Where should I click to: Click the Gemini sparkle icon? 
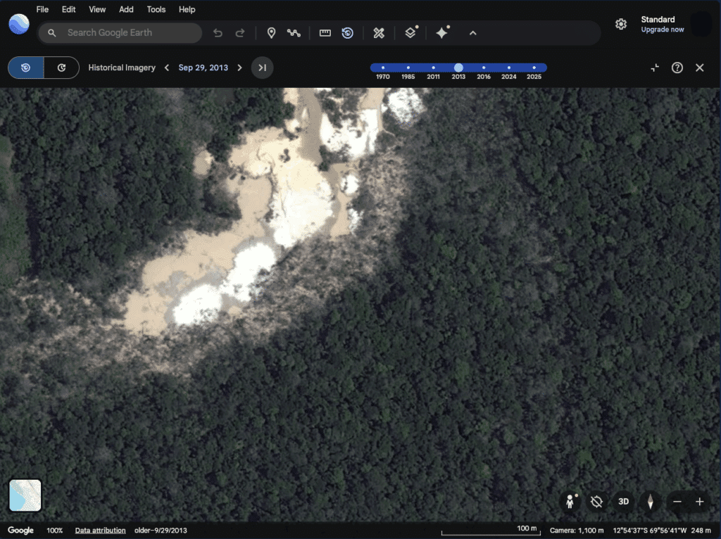tap(442, 33)
